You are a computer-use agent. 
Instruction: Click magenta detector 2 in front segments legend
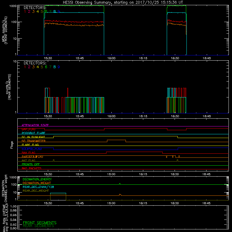pos(29,11)
